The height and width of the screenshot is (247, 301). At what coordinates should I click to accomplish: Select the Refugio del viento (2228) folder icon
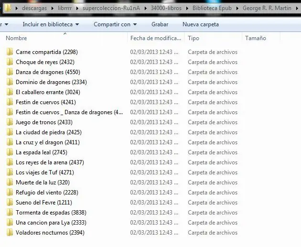coord(10,193)
